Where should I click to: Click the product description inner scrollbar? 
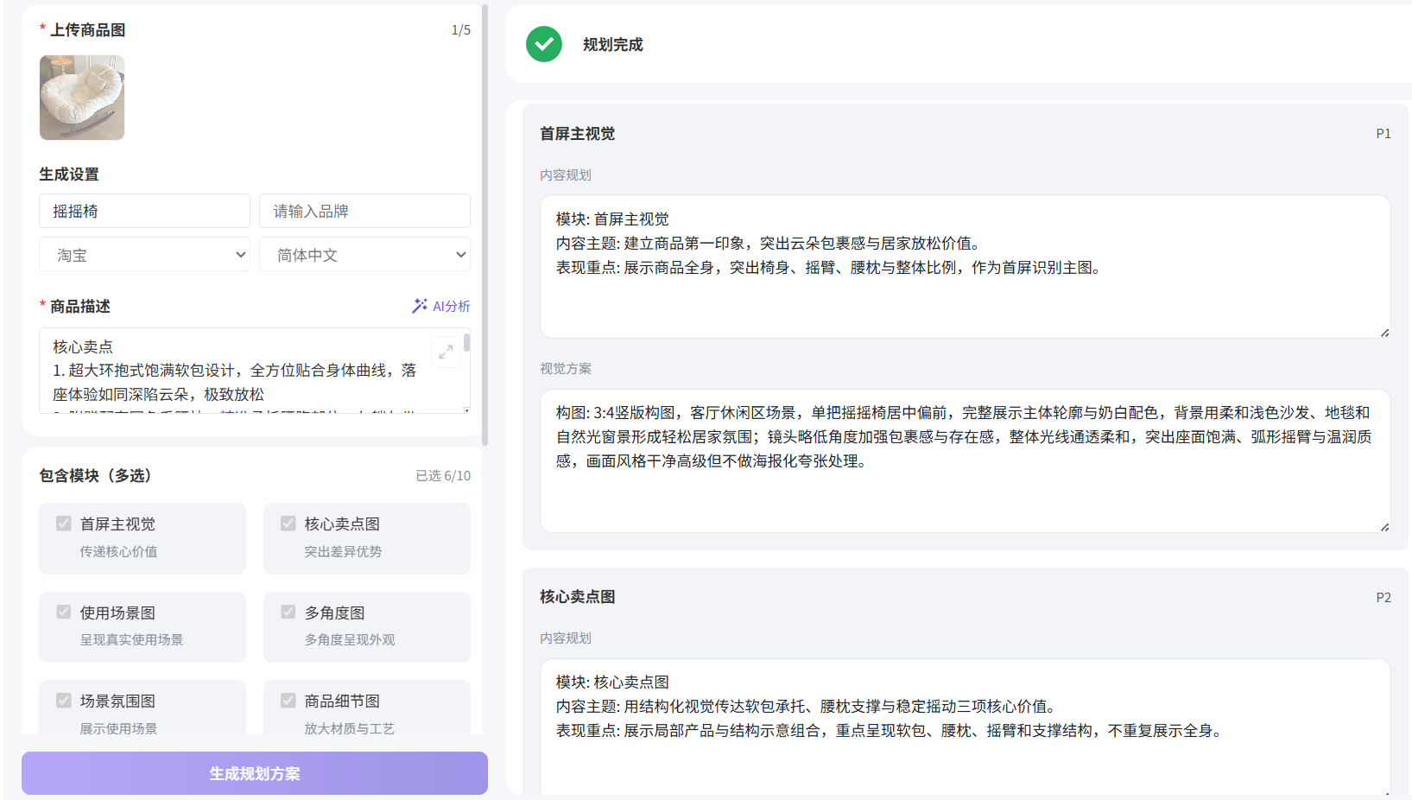pyautogui.click(x=467, y=343)
